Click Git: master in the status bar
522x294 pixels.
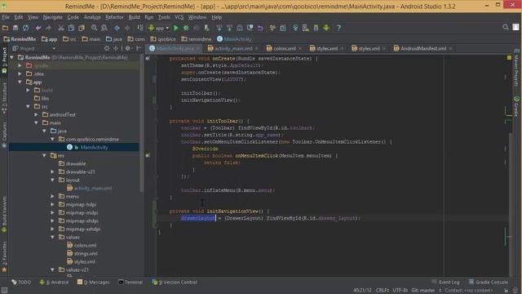[424, 291]
